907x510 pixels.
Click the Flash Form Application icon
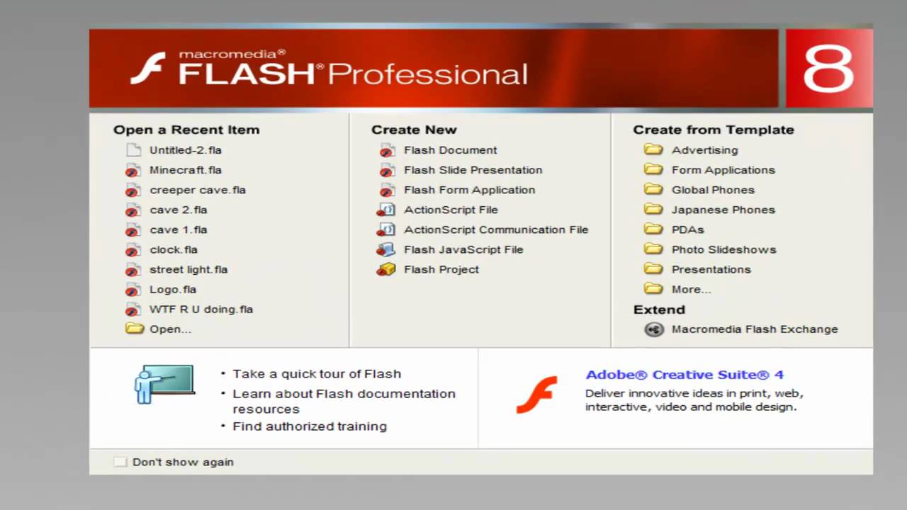386,190
